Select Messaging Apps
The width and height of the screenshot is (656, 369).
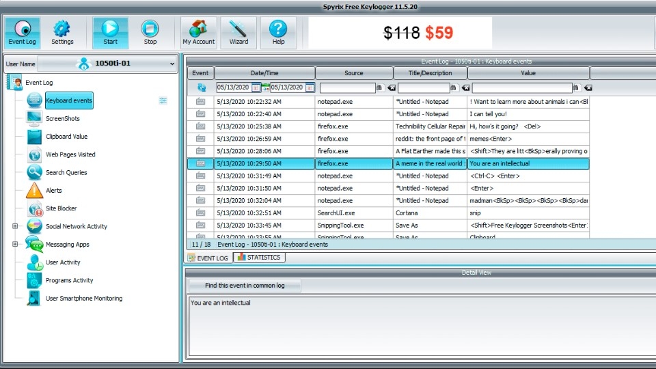click(x=68, y=245)
